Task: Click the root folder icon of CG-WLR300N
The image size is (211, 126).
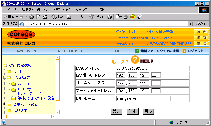Action: click(x=5, y=66)
